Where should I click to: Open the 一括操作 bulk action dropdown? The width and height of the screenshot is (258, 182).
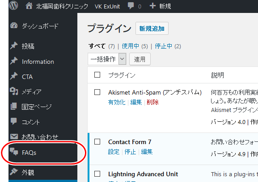[x=107, y=59]
